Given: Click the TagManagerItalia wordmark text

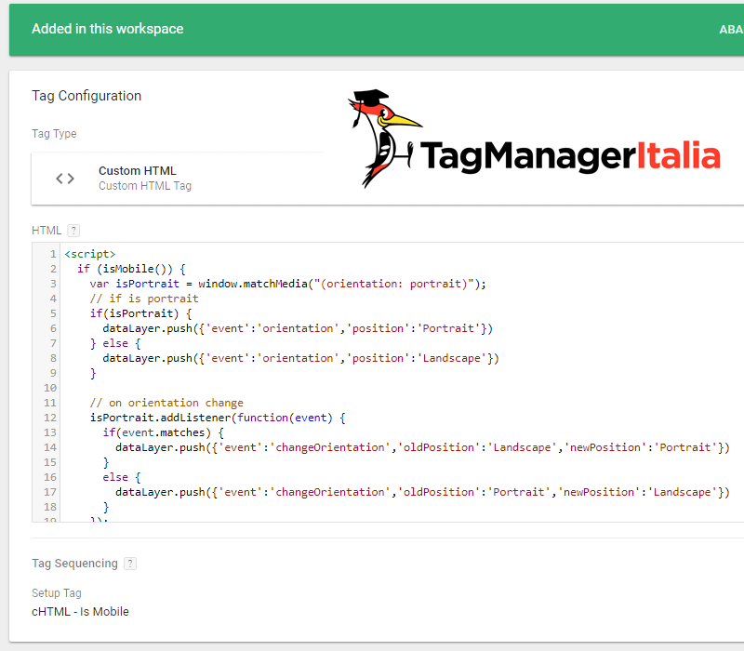Looking at the screenshot, I should click(570, 156).
